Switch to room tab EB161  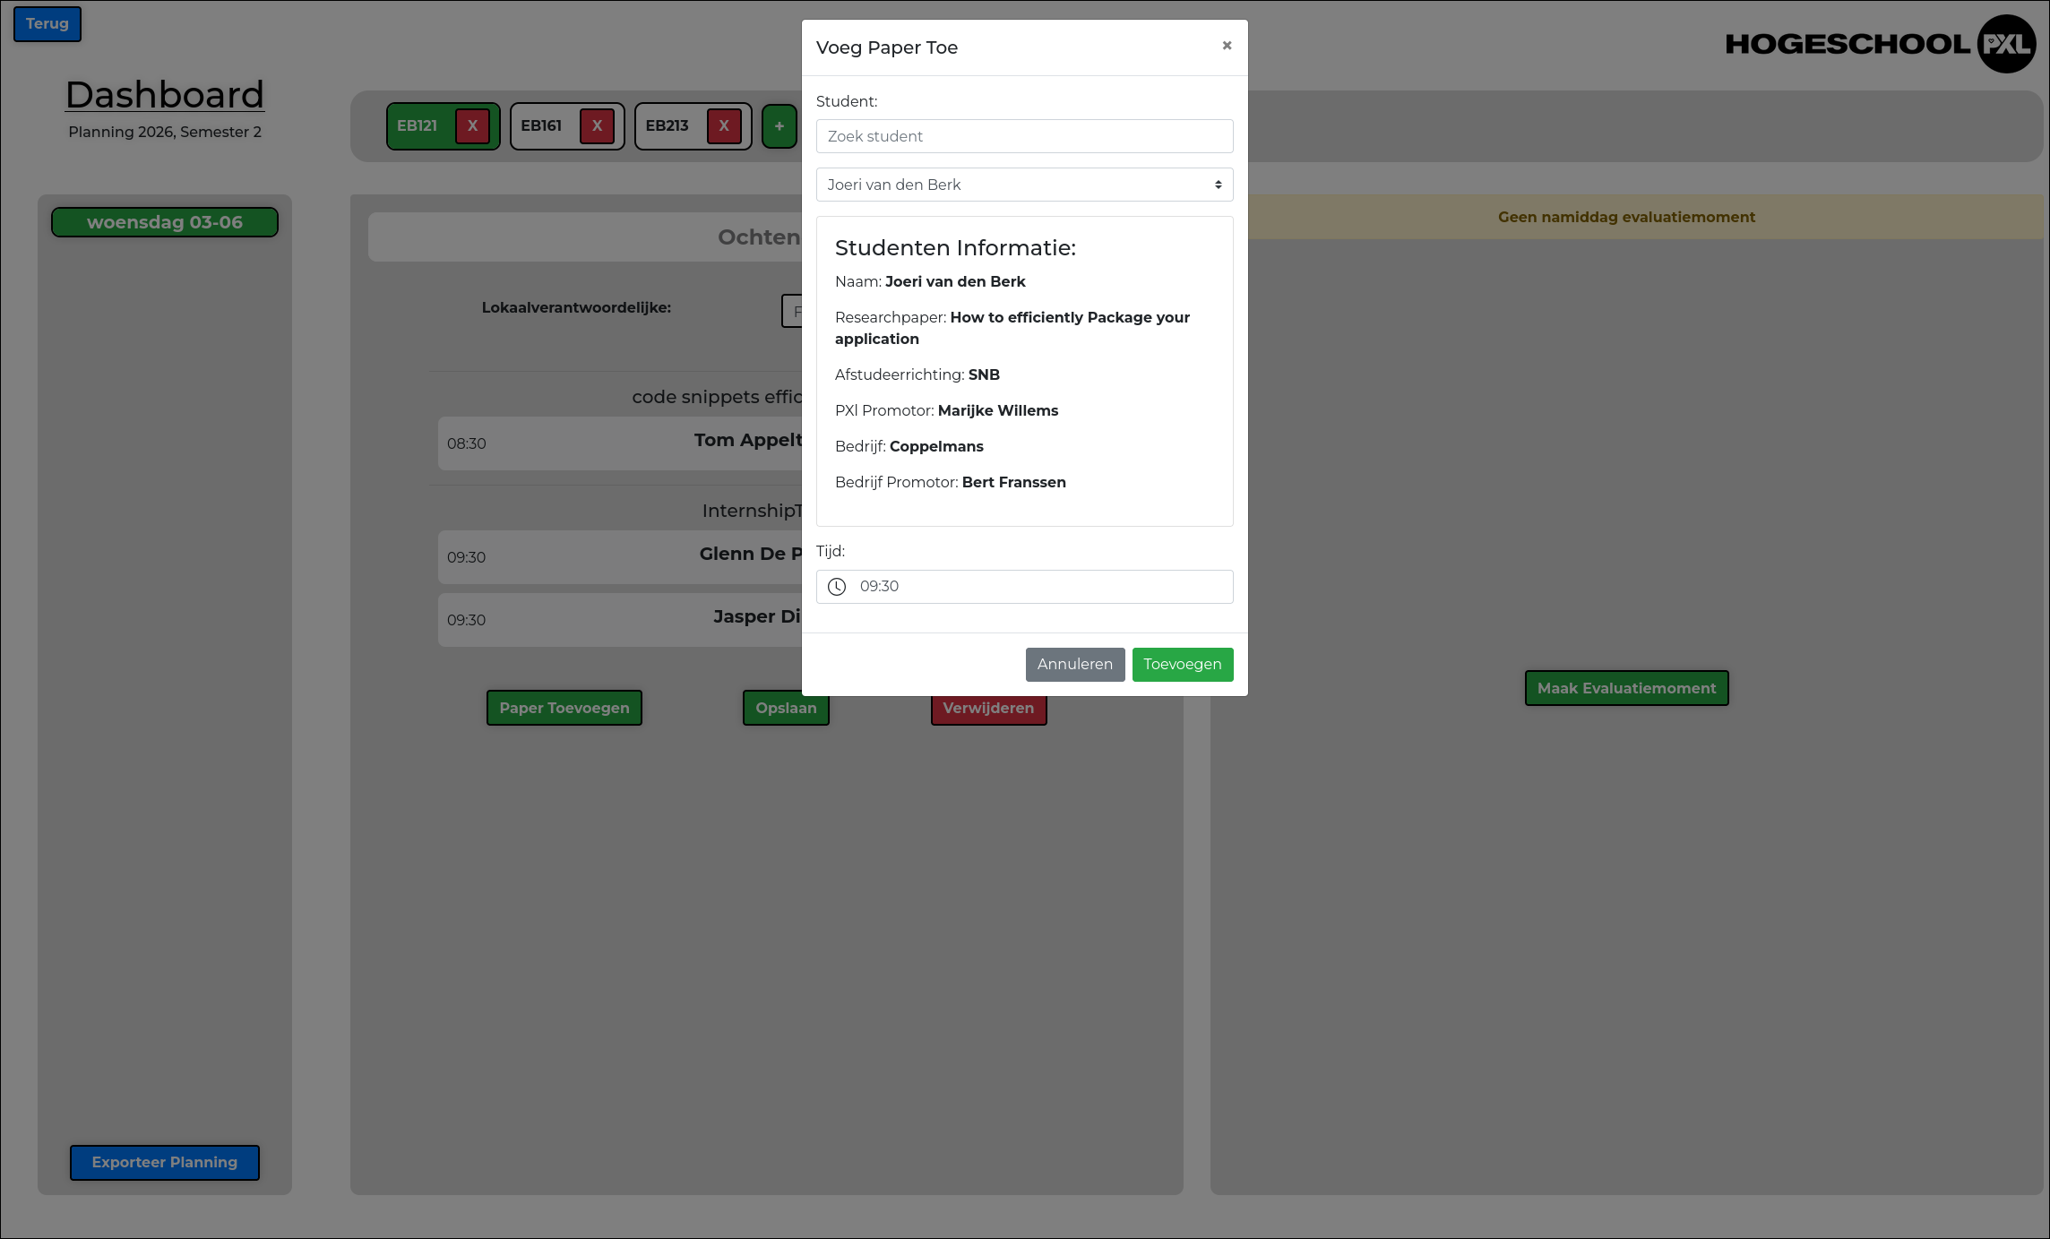[542, 126]
